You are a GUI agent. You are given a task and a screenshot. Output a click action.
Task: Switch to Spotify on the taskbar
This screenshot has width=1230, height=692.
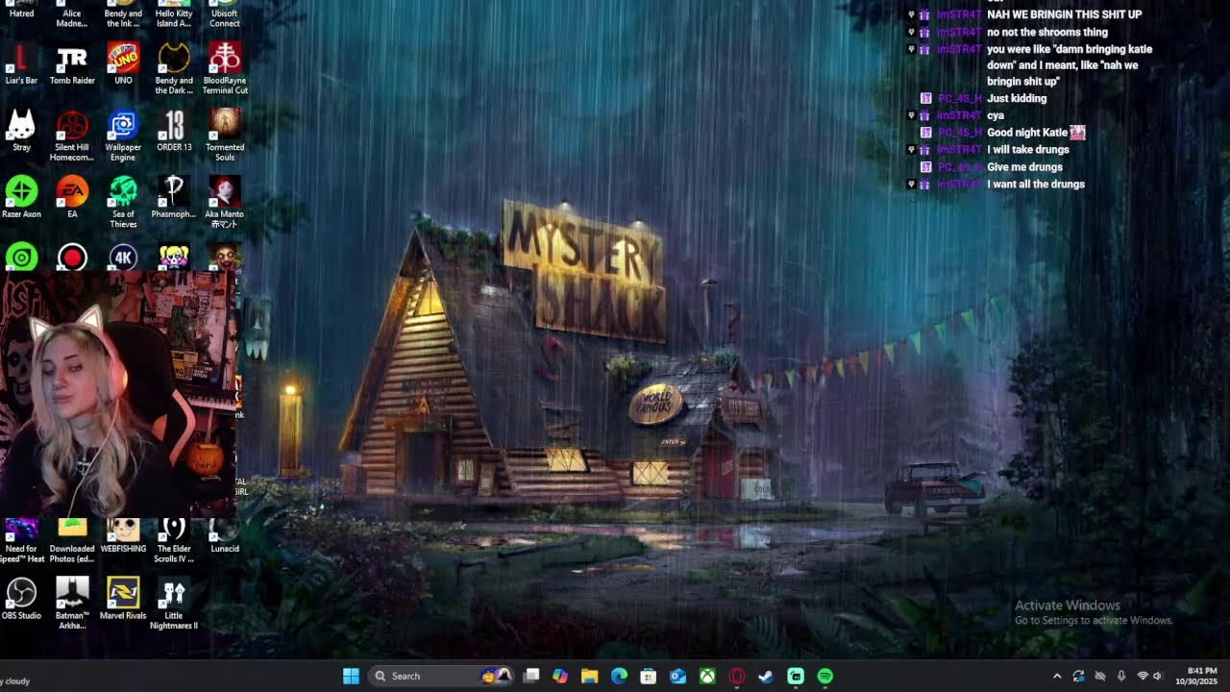click(x=825, y=676)
